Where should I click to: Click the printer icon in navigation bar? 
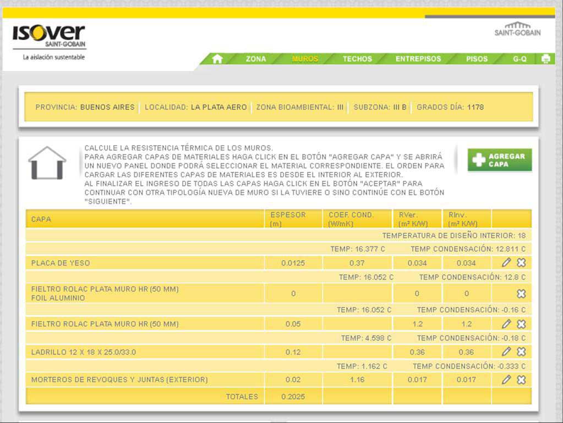point(545,59)
